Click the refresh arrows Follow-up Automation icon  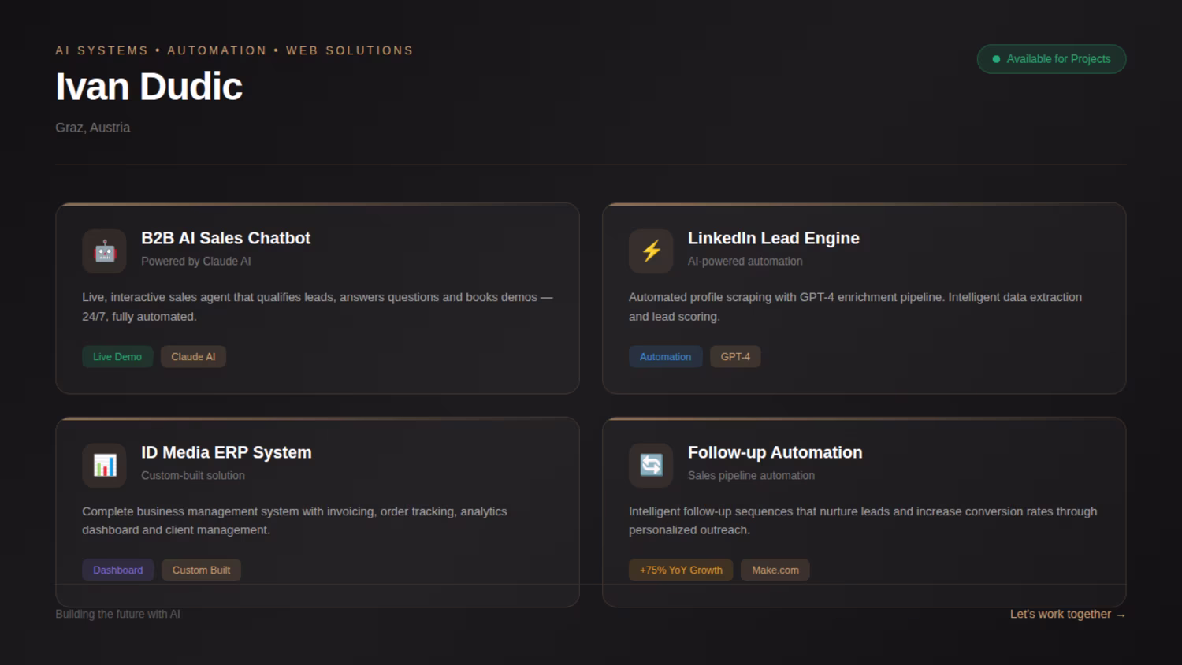[651, 466]
